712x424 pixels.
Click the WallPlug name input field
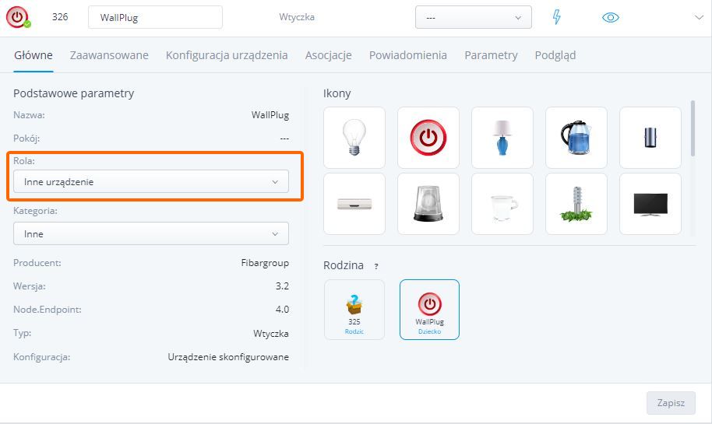click(155, 17)
